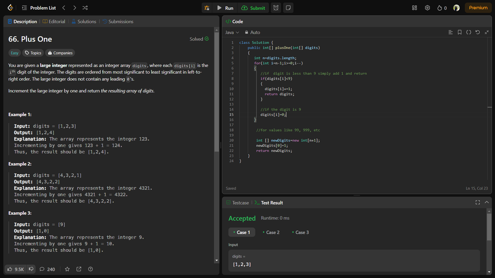Click the 'return newDigits;' code line

274,151
